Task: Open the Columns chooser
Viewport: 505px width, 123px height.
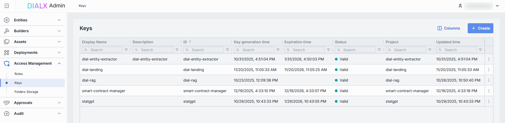Action: 449,28
